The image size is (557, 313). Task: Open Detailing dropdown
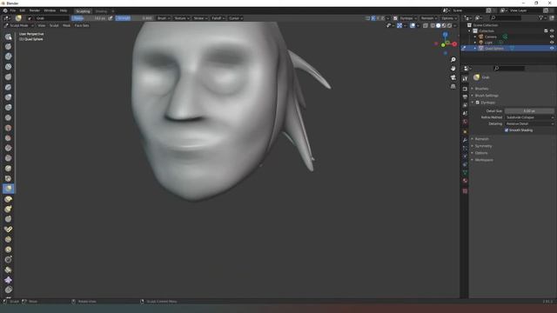(529, 123)
